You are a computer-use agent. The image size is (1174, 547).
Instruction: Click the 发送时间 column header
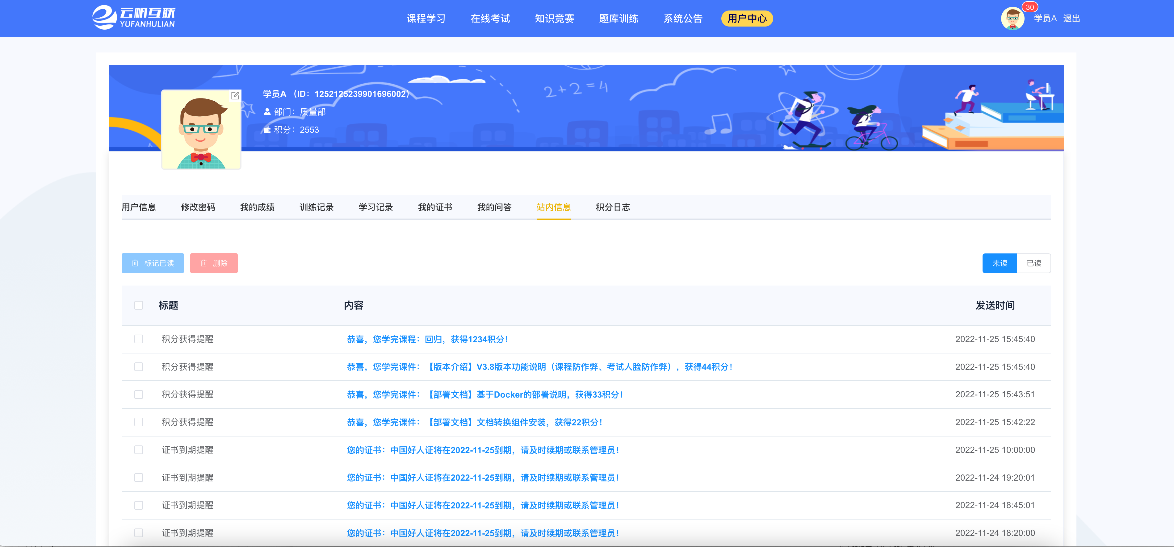[x=995, y=305]
